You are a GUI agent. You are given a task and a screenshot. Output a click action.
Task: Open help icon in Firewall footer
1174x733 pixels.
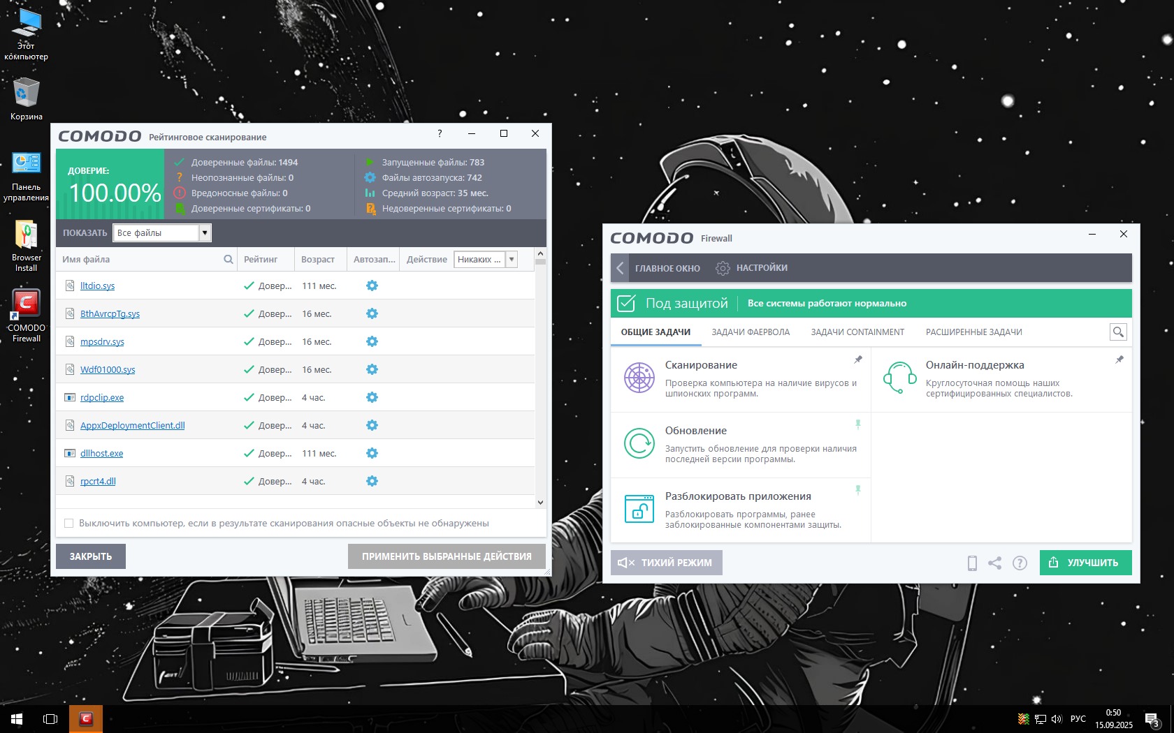1020,563
